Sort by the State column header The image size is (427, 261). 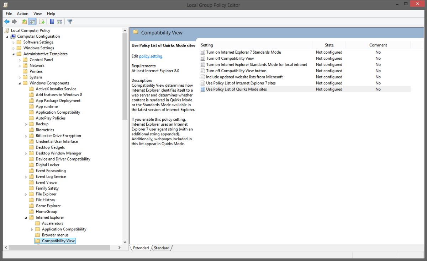pos(329,45)
